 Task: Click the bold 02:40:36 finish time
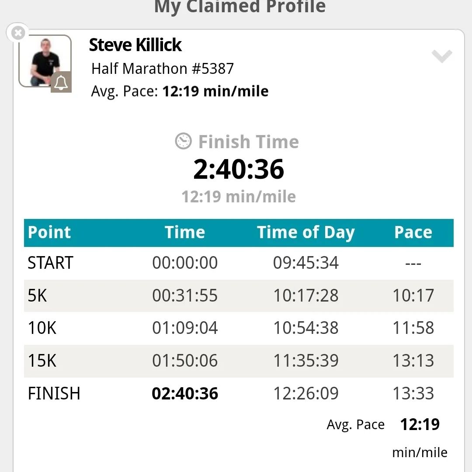point(185,394)
